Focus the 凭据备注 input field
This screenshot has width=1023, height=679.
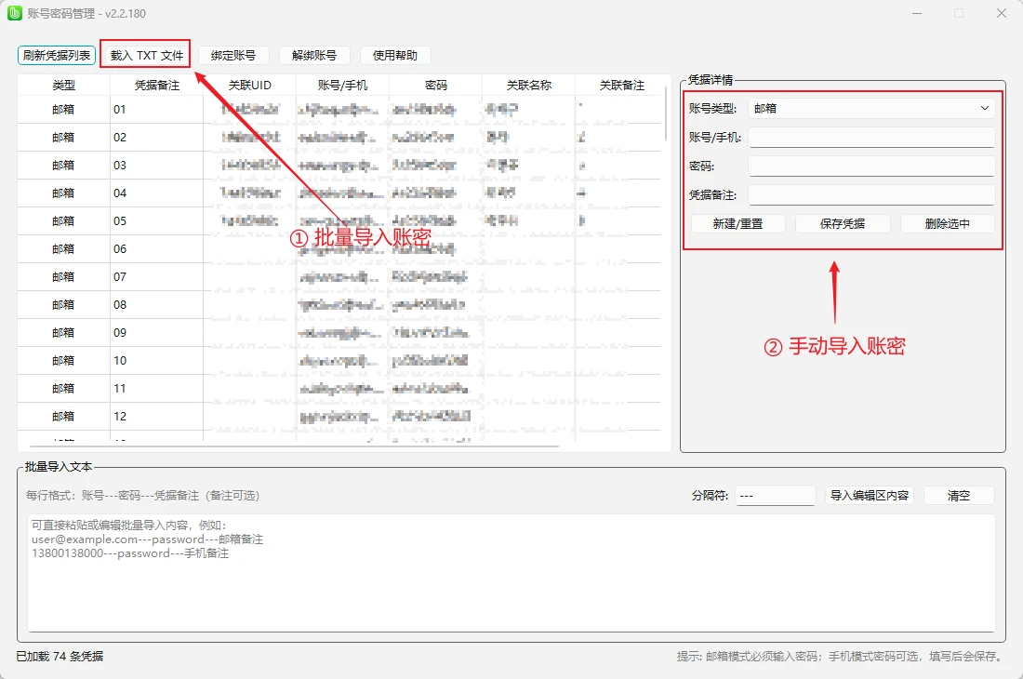pyautogui.click(x=871, y=194)
